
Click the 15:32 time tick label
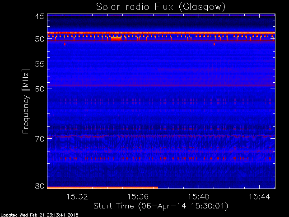tap(77, 197)
